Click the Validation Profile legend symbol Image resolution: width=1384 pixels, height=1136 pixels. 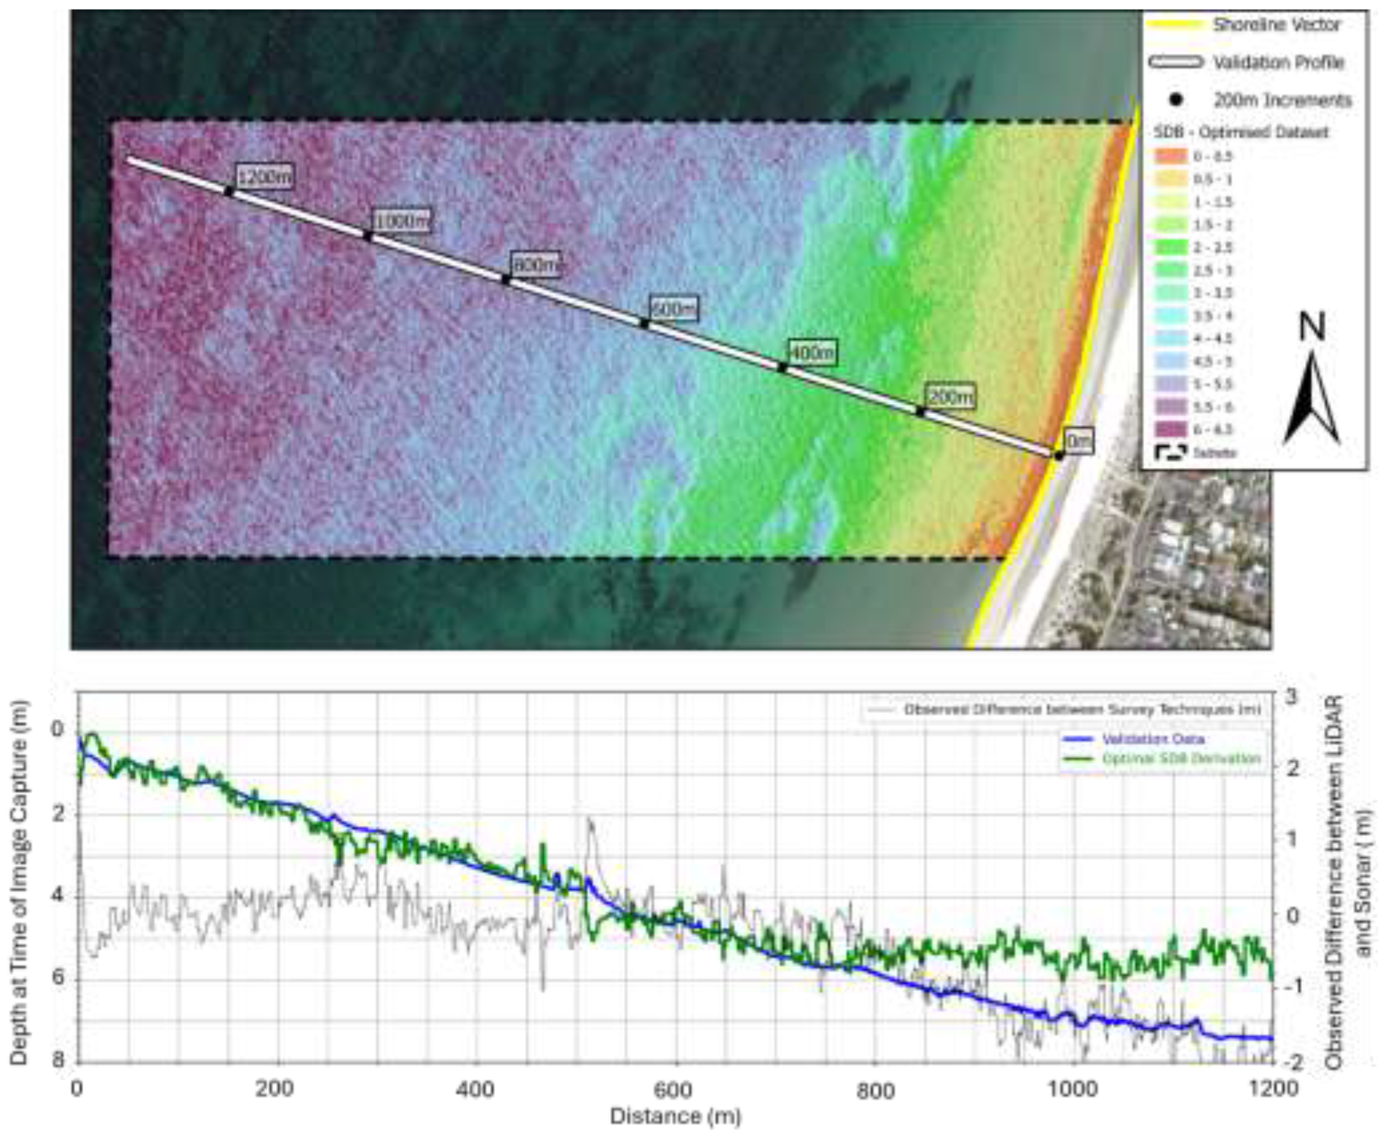point(1176,62)
